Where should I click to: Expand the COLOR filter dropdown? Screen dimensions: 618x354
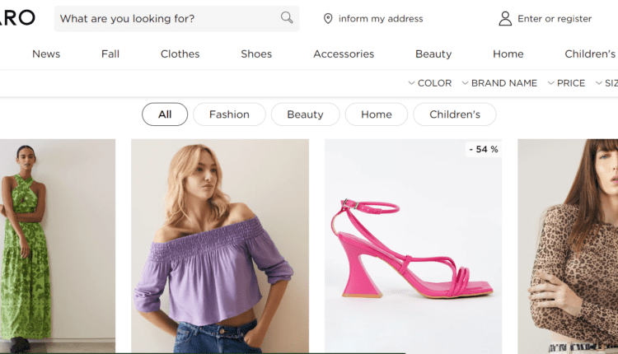click(430, 83)
